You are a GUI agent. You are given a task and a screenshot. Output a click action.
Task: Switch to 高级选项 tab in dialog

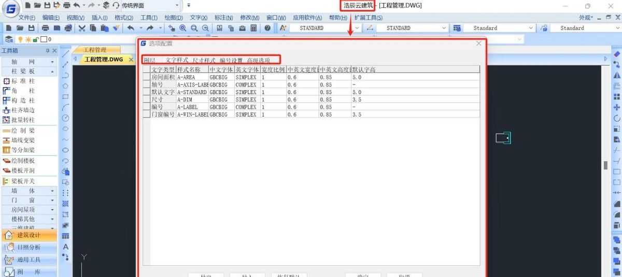(258, 61)
